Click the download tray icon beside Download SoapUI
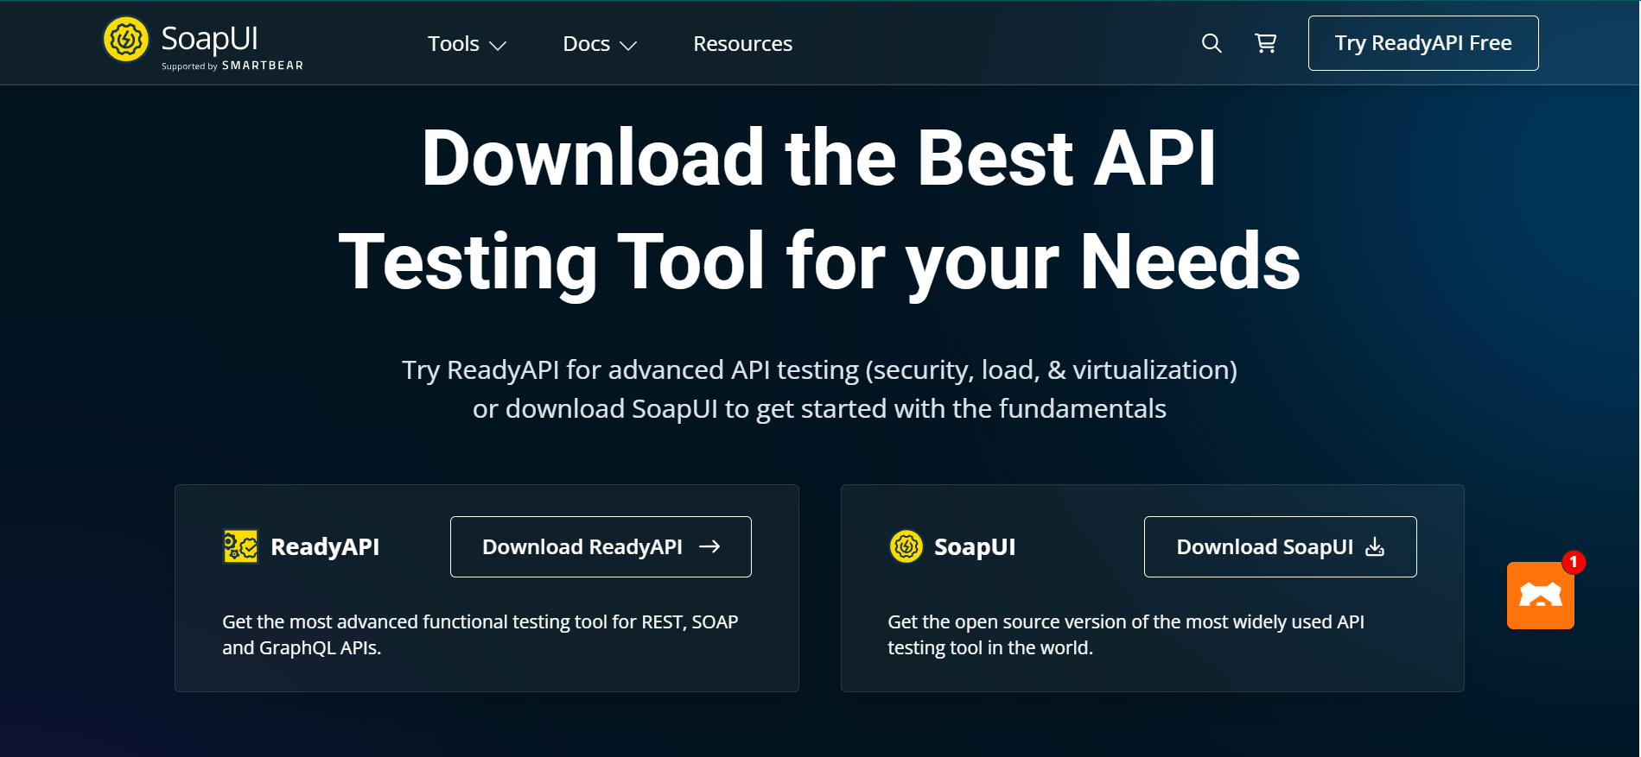The width and height of the screenshot is (1641, 757). pos(1375,546)
